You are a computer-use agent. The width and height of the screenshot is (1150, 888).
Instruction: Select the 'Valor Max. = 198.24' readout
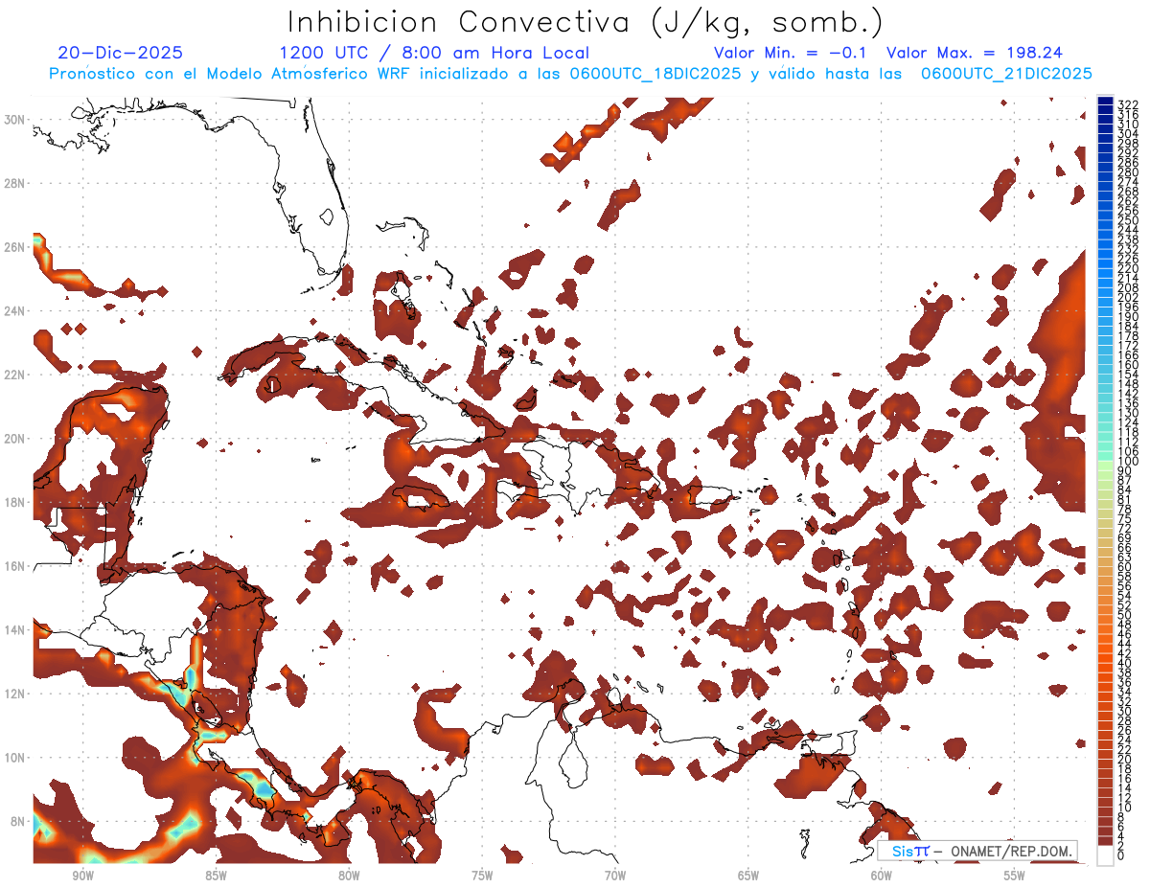pos(975,54)
